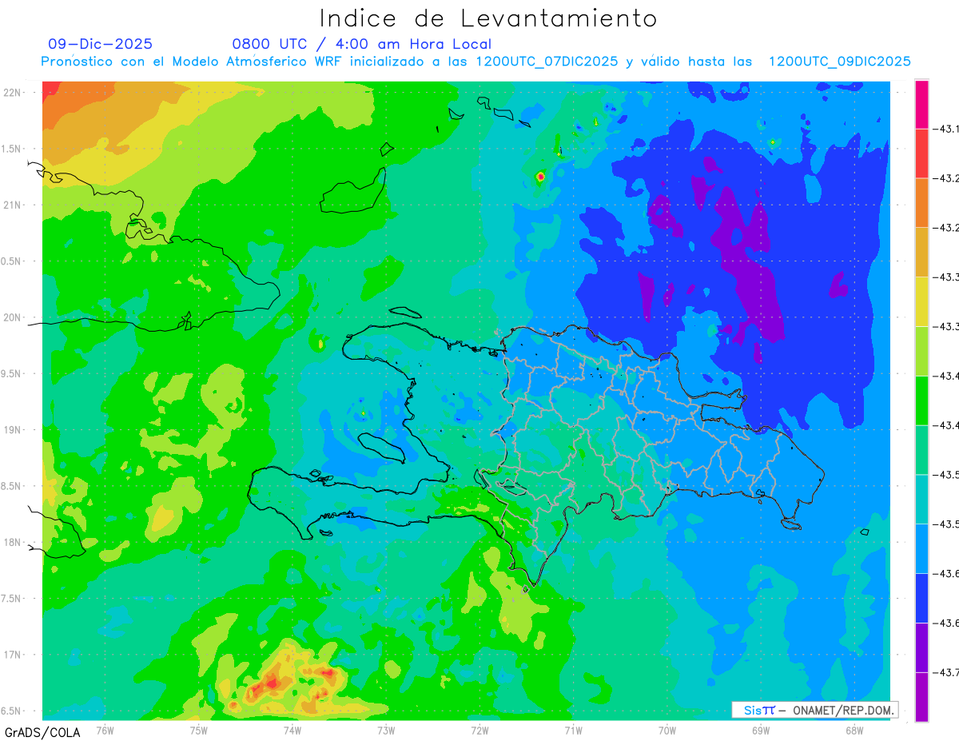
Task: Select the sky-blue legend swatch
Action: point(921,548)
